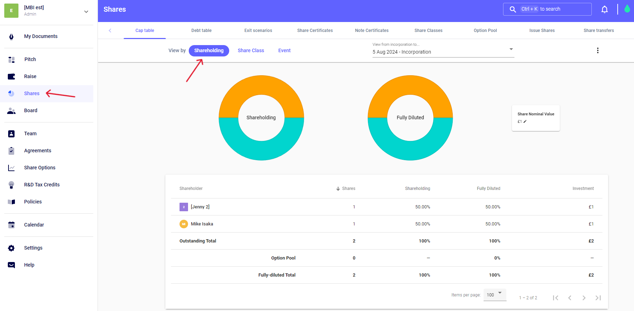Click the teal droplet icon in header
The width and height of the screenshot is (634, 311).
(627, 9)
